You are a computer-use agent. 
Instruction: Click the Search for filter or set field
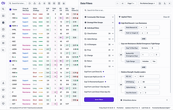[x=127, y=10]
